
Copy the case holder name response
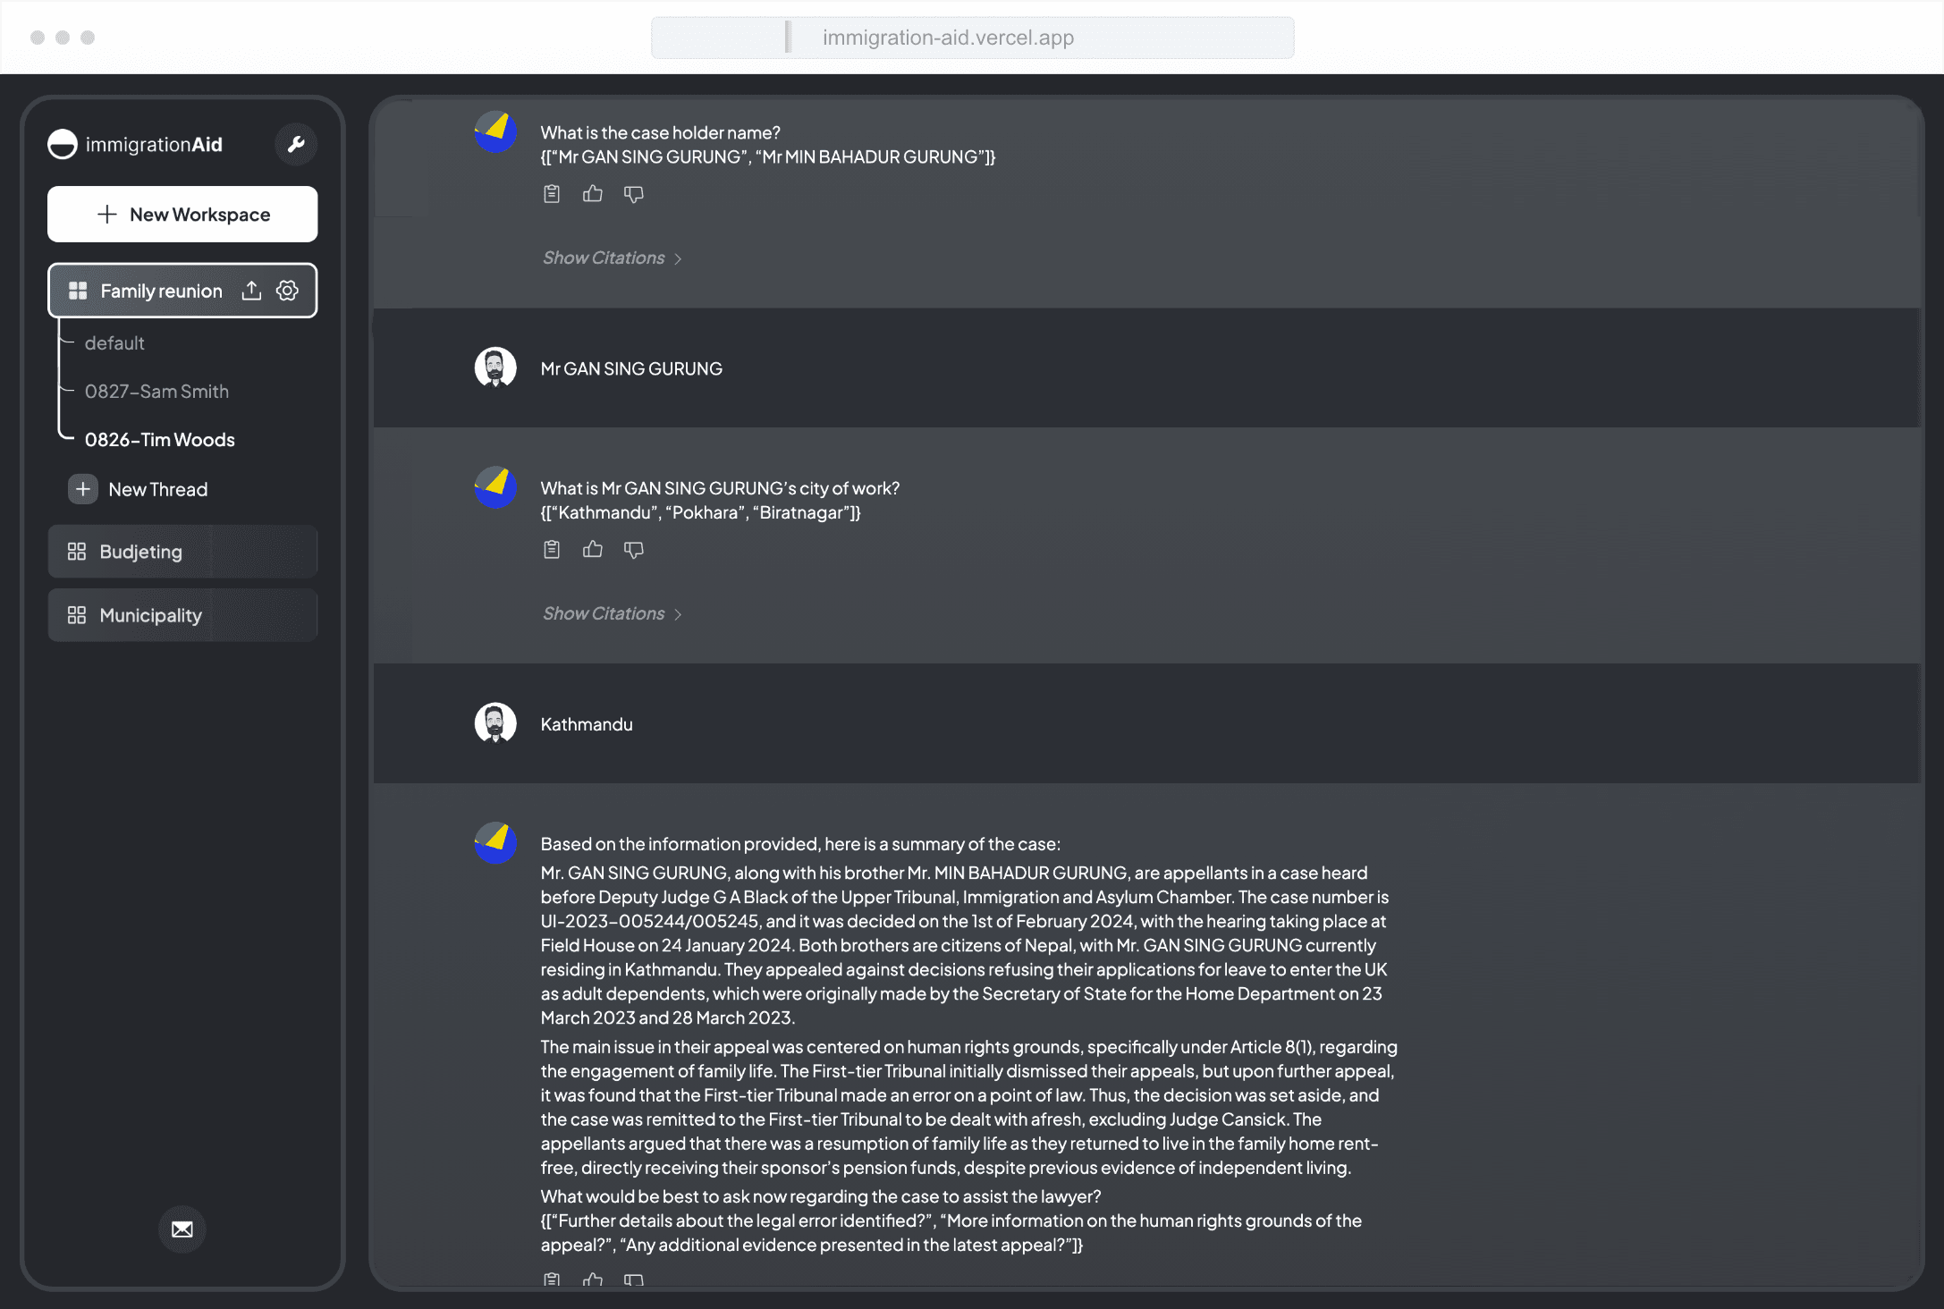[552, 194]
